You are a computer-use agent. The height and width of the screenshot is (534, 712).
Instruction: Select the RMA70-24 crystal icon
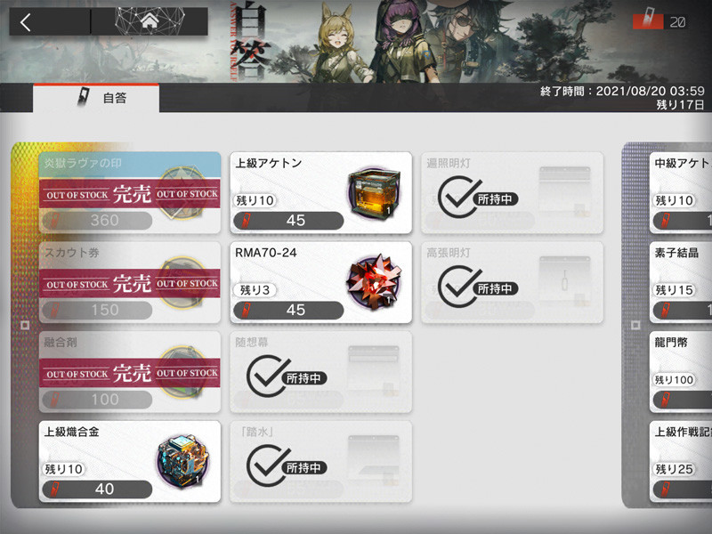(374, 282)
